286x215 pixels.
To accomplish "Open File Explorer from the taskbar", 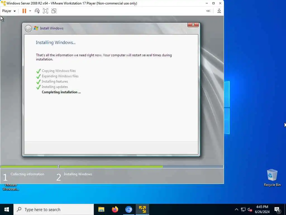I will (x=101, y=209).
